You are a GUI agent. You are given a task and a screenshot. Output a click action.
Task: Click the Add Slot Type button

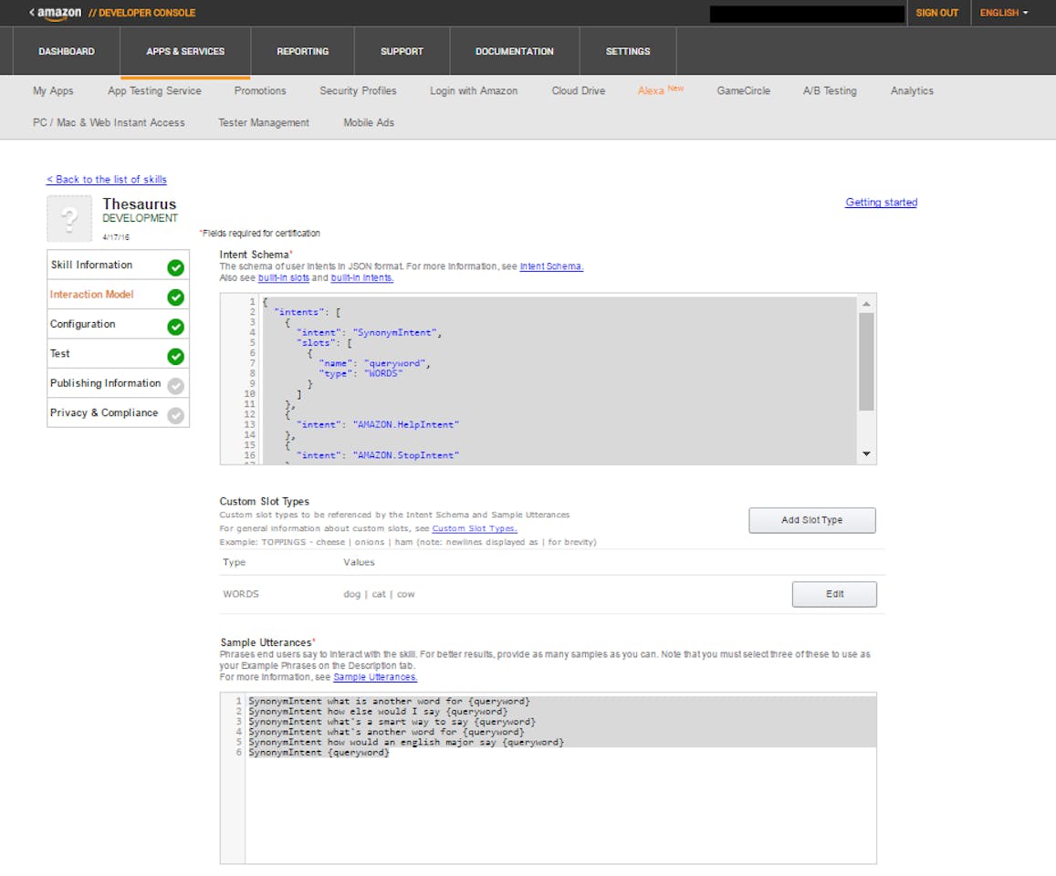(812, 520)
